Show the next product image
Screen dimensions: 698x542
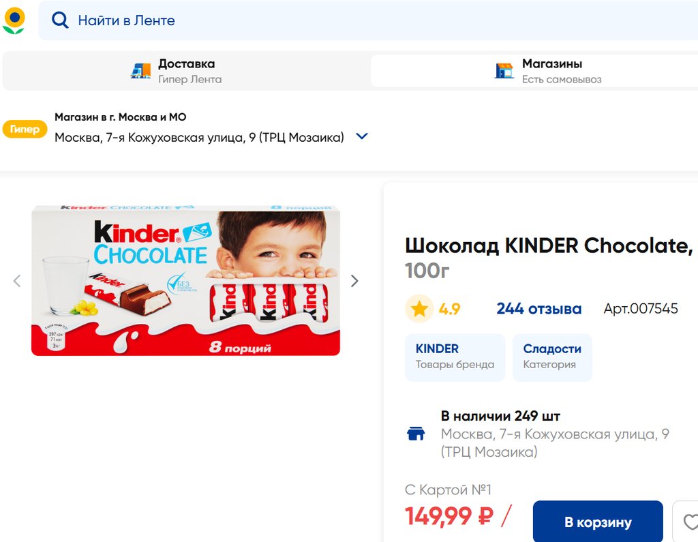point(354,281)
